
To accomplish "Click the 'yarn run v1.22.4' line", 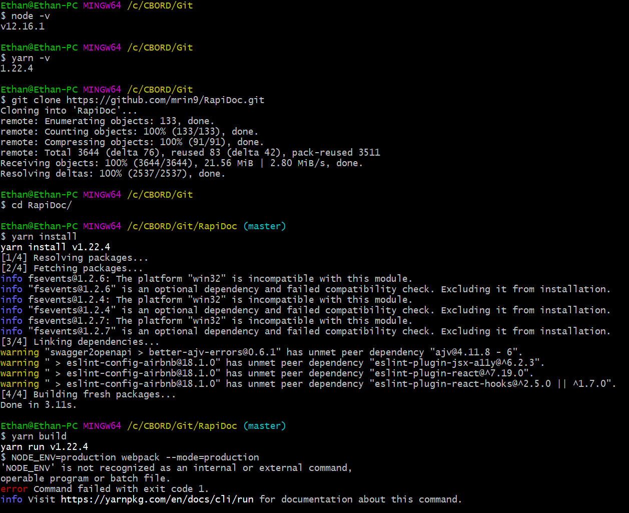I will point(45,447).
